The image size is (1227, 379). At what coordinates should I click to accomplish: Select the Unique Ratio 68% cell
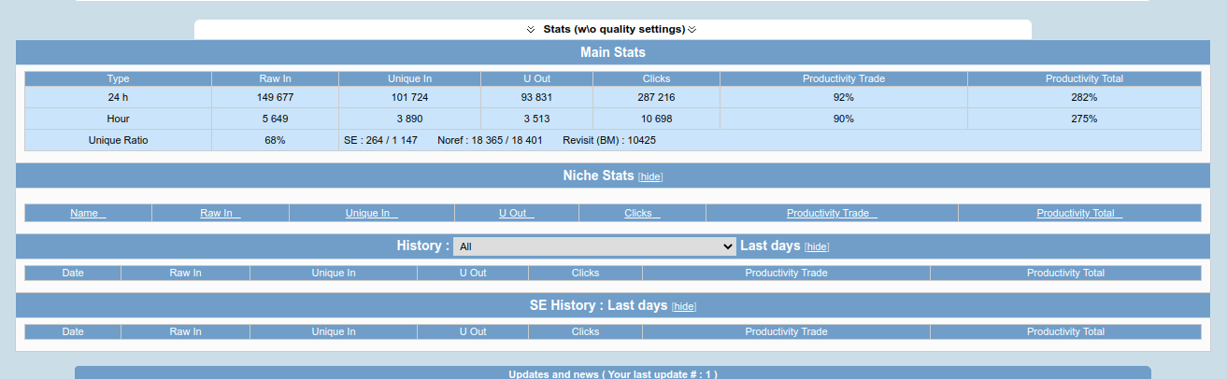[275, 140]
